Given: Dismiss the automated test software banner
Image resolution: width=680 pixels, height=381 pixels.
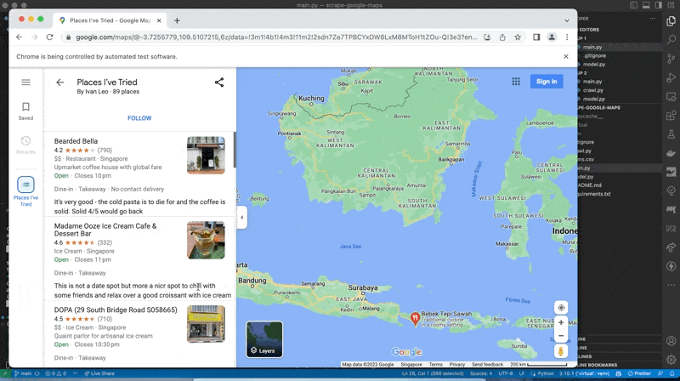Looking at the screenshot, I should pos(566,56).
